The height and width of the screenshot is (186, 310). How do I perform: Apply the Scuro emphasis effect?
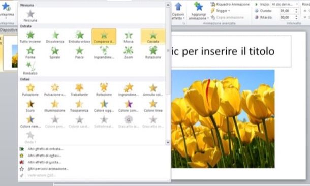click(30, 106)
